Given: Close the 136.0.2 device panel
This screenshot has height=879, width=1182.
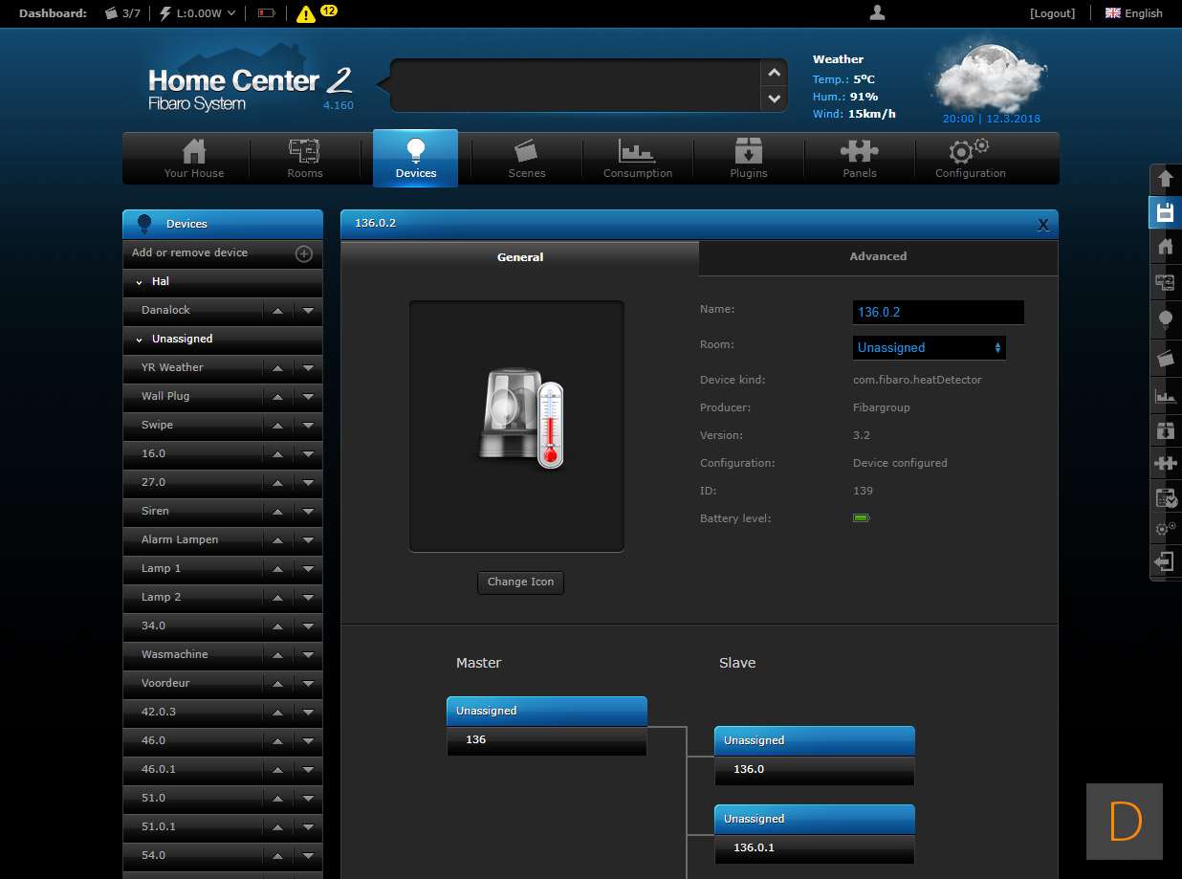Looking at the screenshot, I should click(x=1042, y=225).
